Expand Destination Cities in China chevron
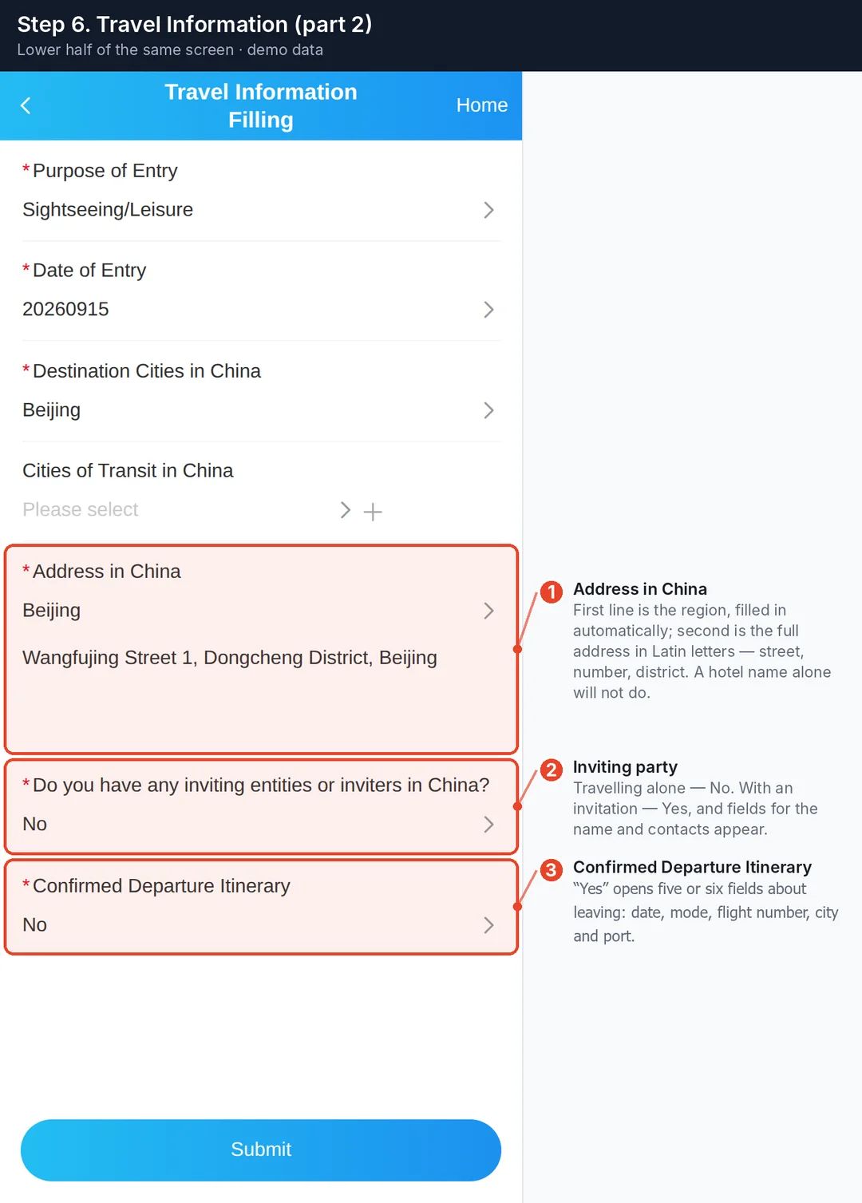Image resolution: width=862 pixels, height=1203 pixels. [488, 410]
